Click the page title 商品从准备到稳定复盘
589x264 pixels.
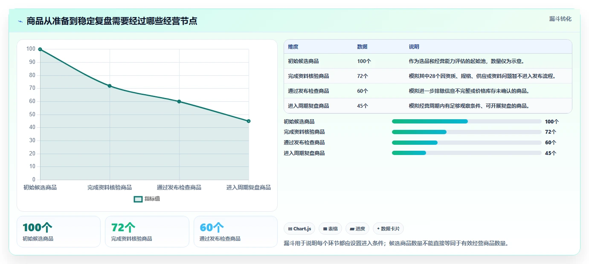[112, 21]
